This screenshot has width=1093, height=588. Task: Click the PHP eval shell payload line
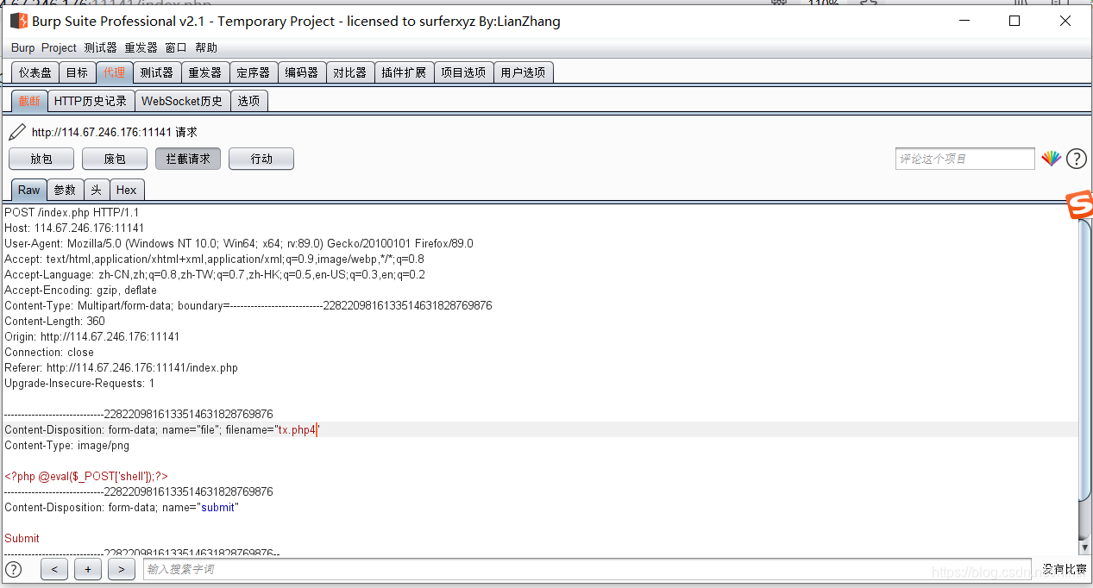click(x=86, y=476)
